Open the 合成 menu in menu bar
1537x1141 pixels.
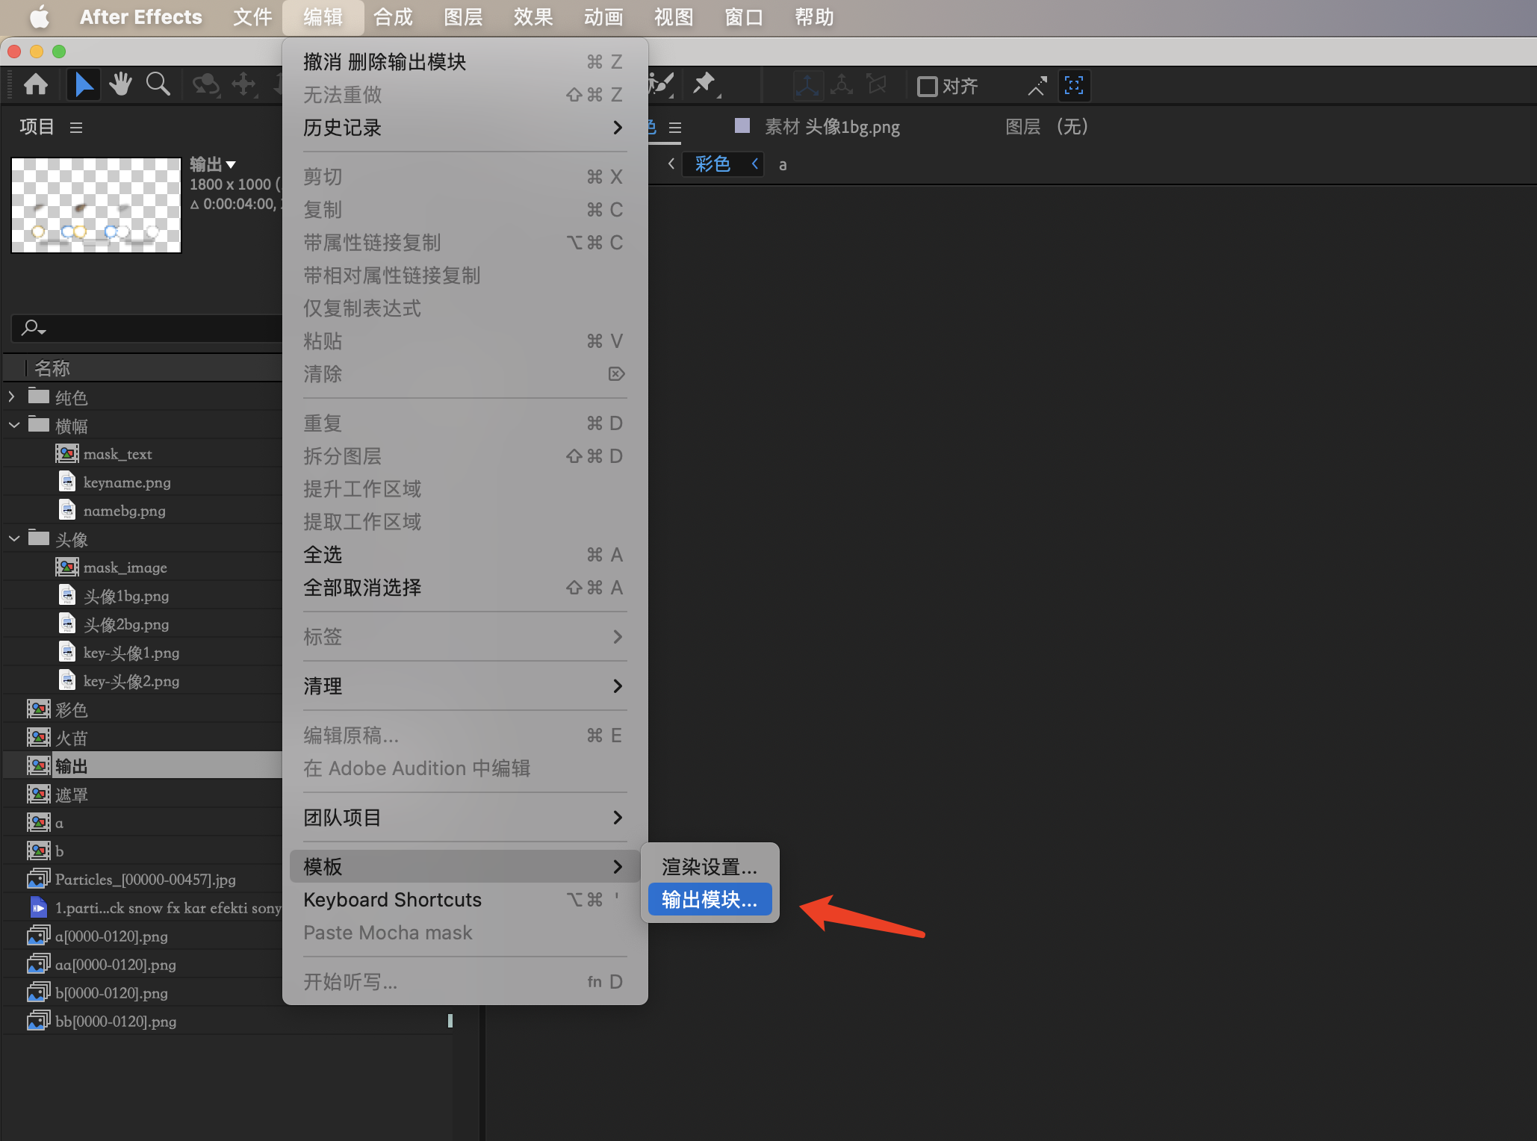click(x=393, y=17)
